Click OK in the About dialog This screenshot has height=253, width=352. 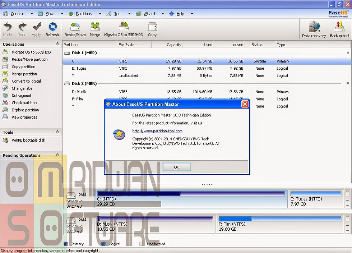177,167
